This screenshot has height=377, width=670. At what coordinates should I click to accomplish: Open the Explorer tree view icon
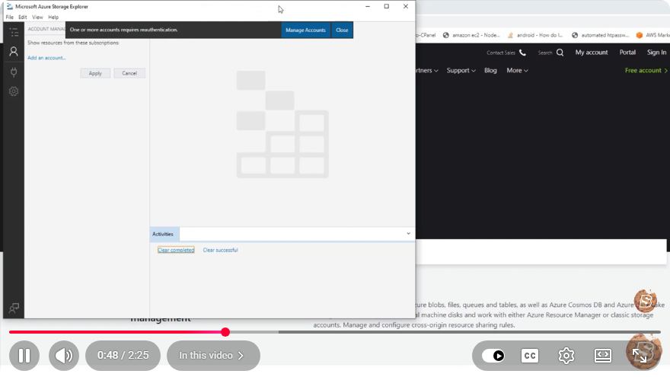click(14, 32)
